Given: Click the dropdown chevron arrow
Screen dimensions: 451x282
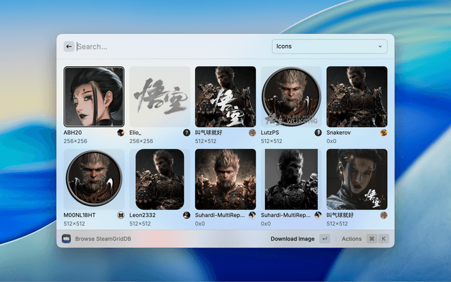Looking at the screenshot, I should [381, 47].
